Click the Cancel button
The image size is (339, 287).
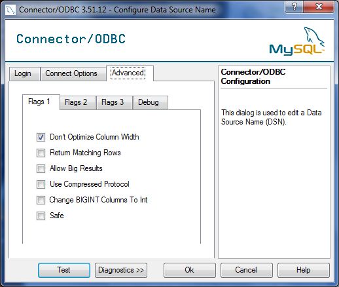pos(247,270)
